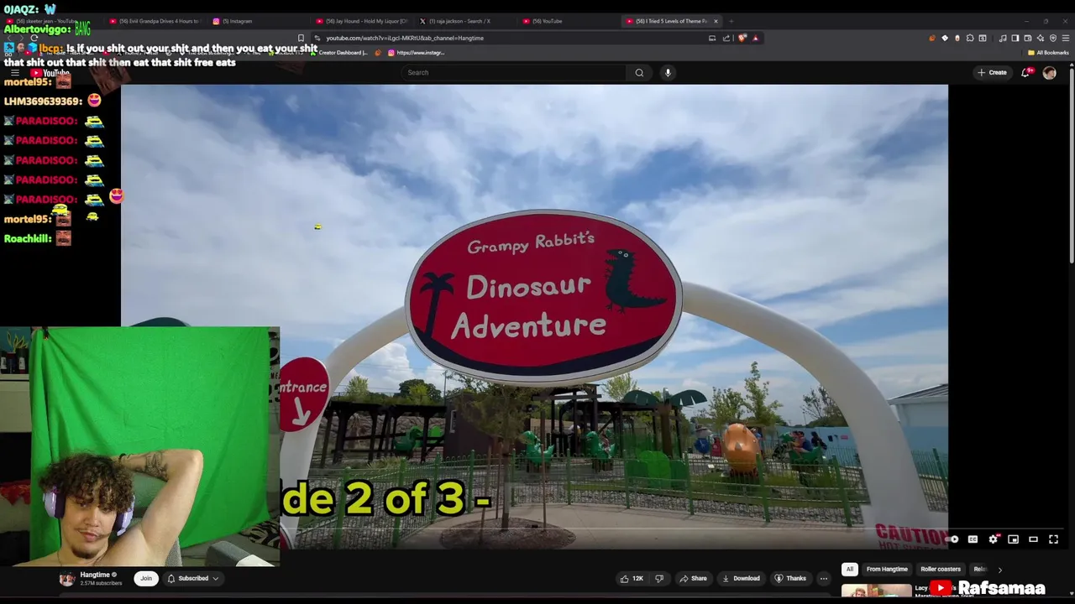This screenshot has height=604, width=1075.
Task: Open the All Bookmarks folder
Action: pos(1048,53)
